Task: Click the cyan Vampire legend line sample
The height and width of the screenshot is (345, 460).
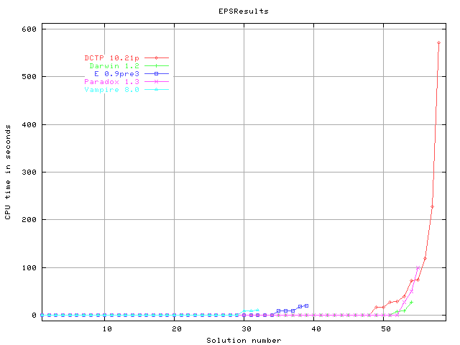Action: pyautogui.click(x=157, y=90)
